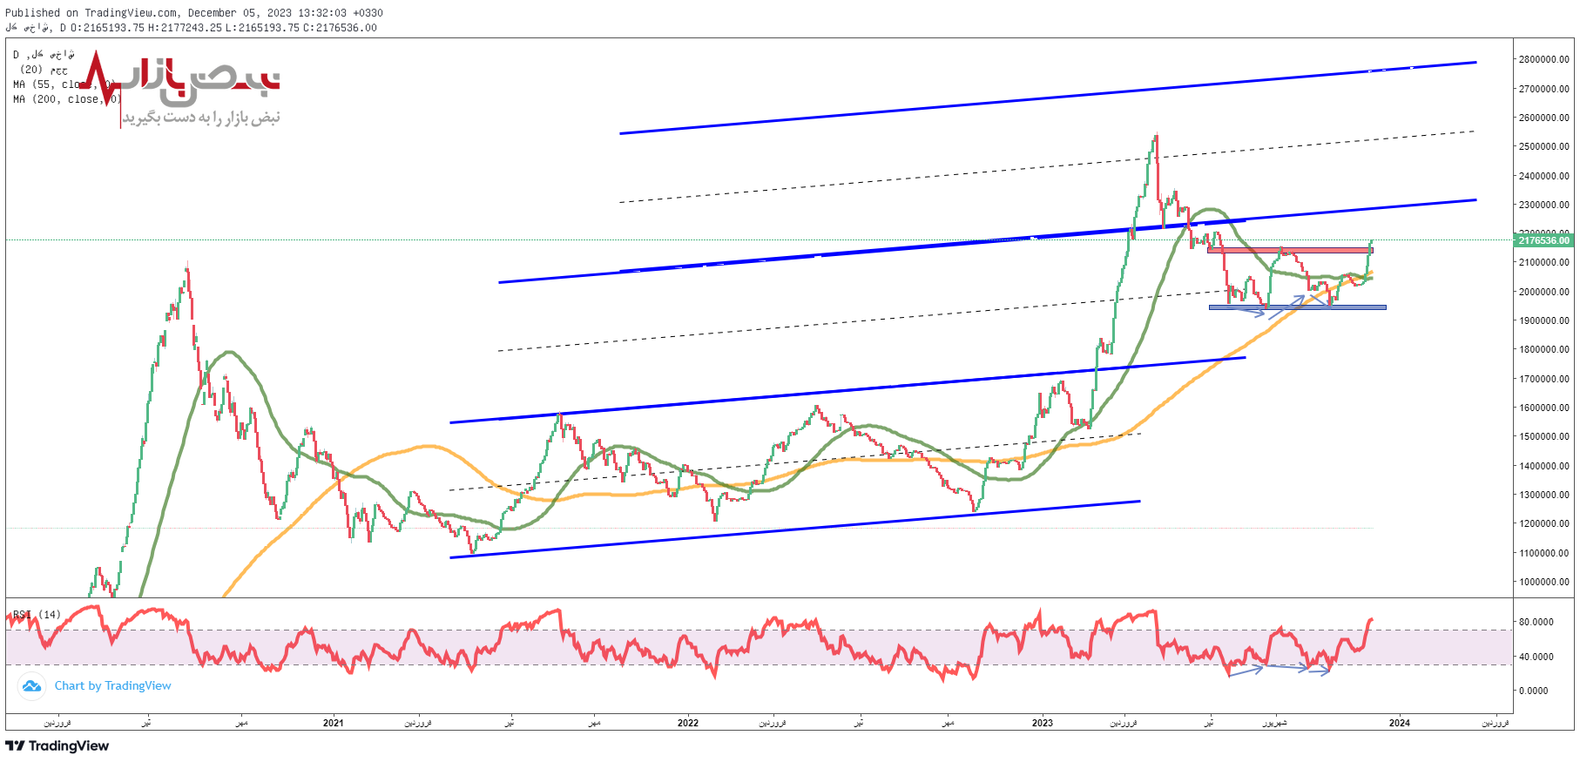Click the blue support zone rectangle
The height and width of the screenshot is (762, 1580).
click(x=1298, y=307)
